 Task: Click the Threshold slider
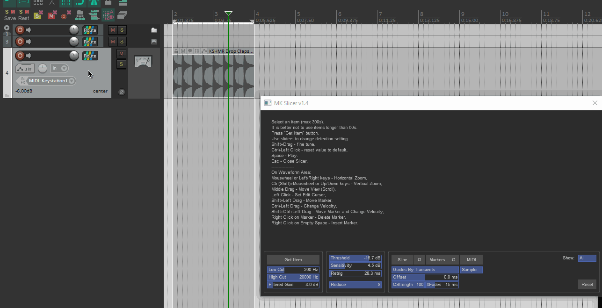point(355,258)
